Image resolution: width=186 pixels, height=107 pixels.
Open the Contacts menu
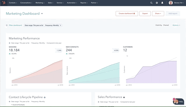point(13,3)
